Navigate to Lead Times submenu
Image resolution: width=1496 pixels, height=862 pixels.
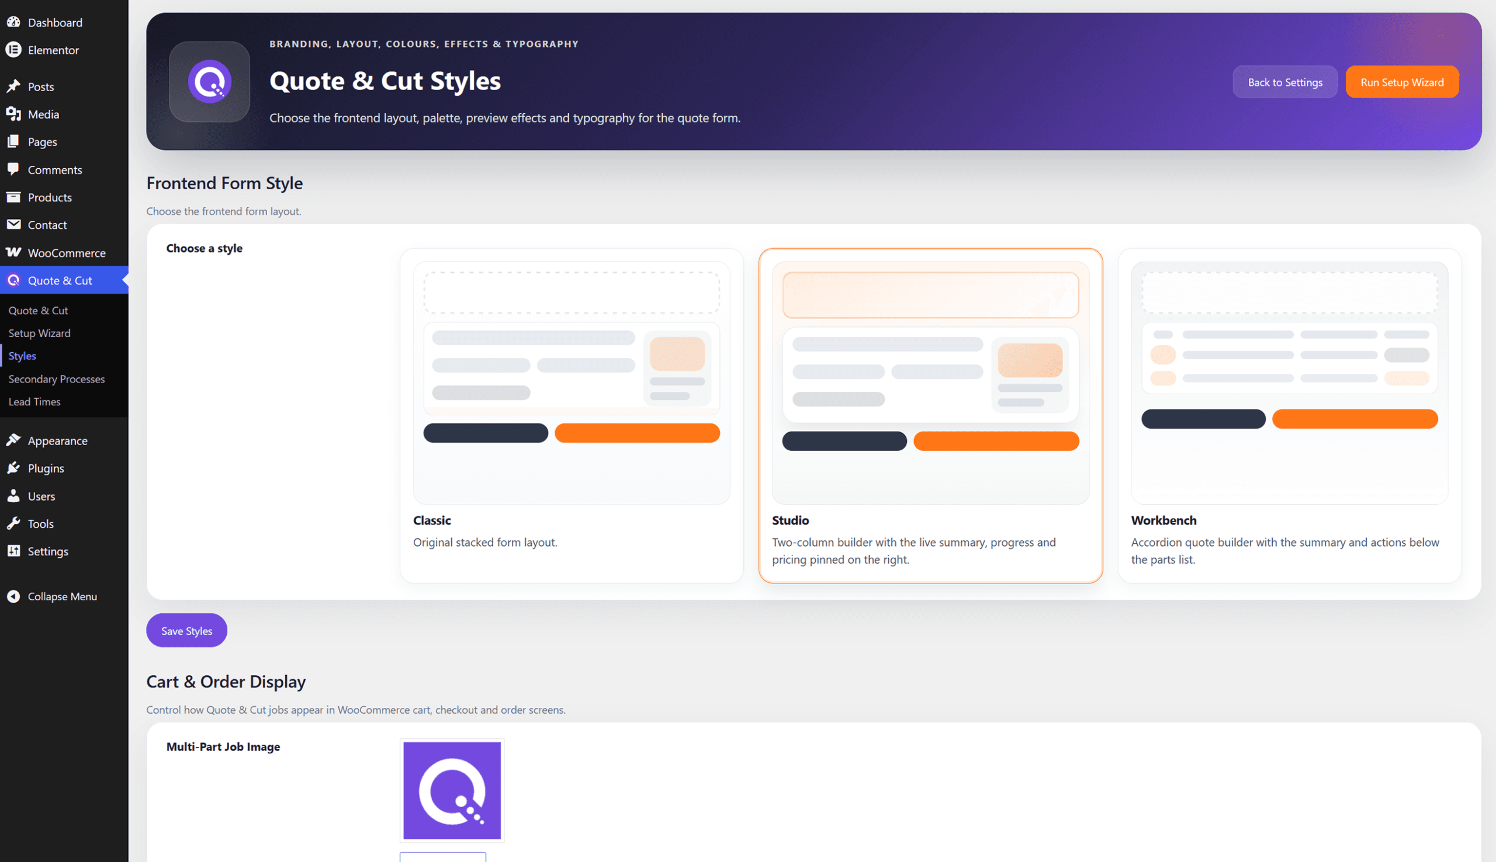34,401
